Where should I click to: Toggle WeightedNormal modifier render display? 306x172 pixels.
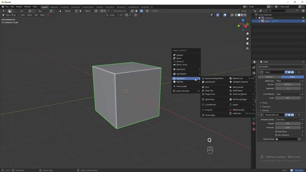[292, 115]
